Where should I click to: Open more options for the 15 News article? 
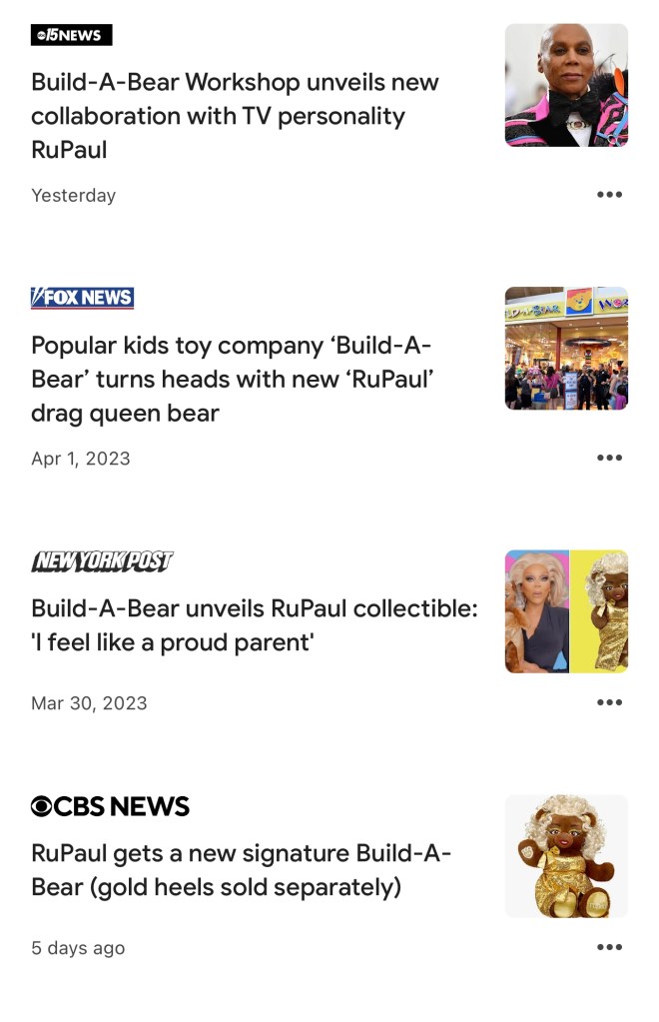coord(609,195)
